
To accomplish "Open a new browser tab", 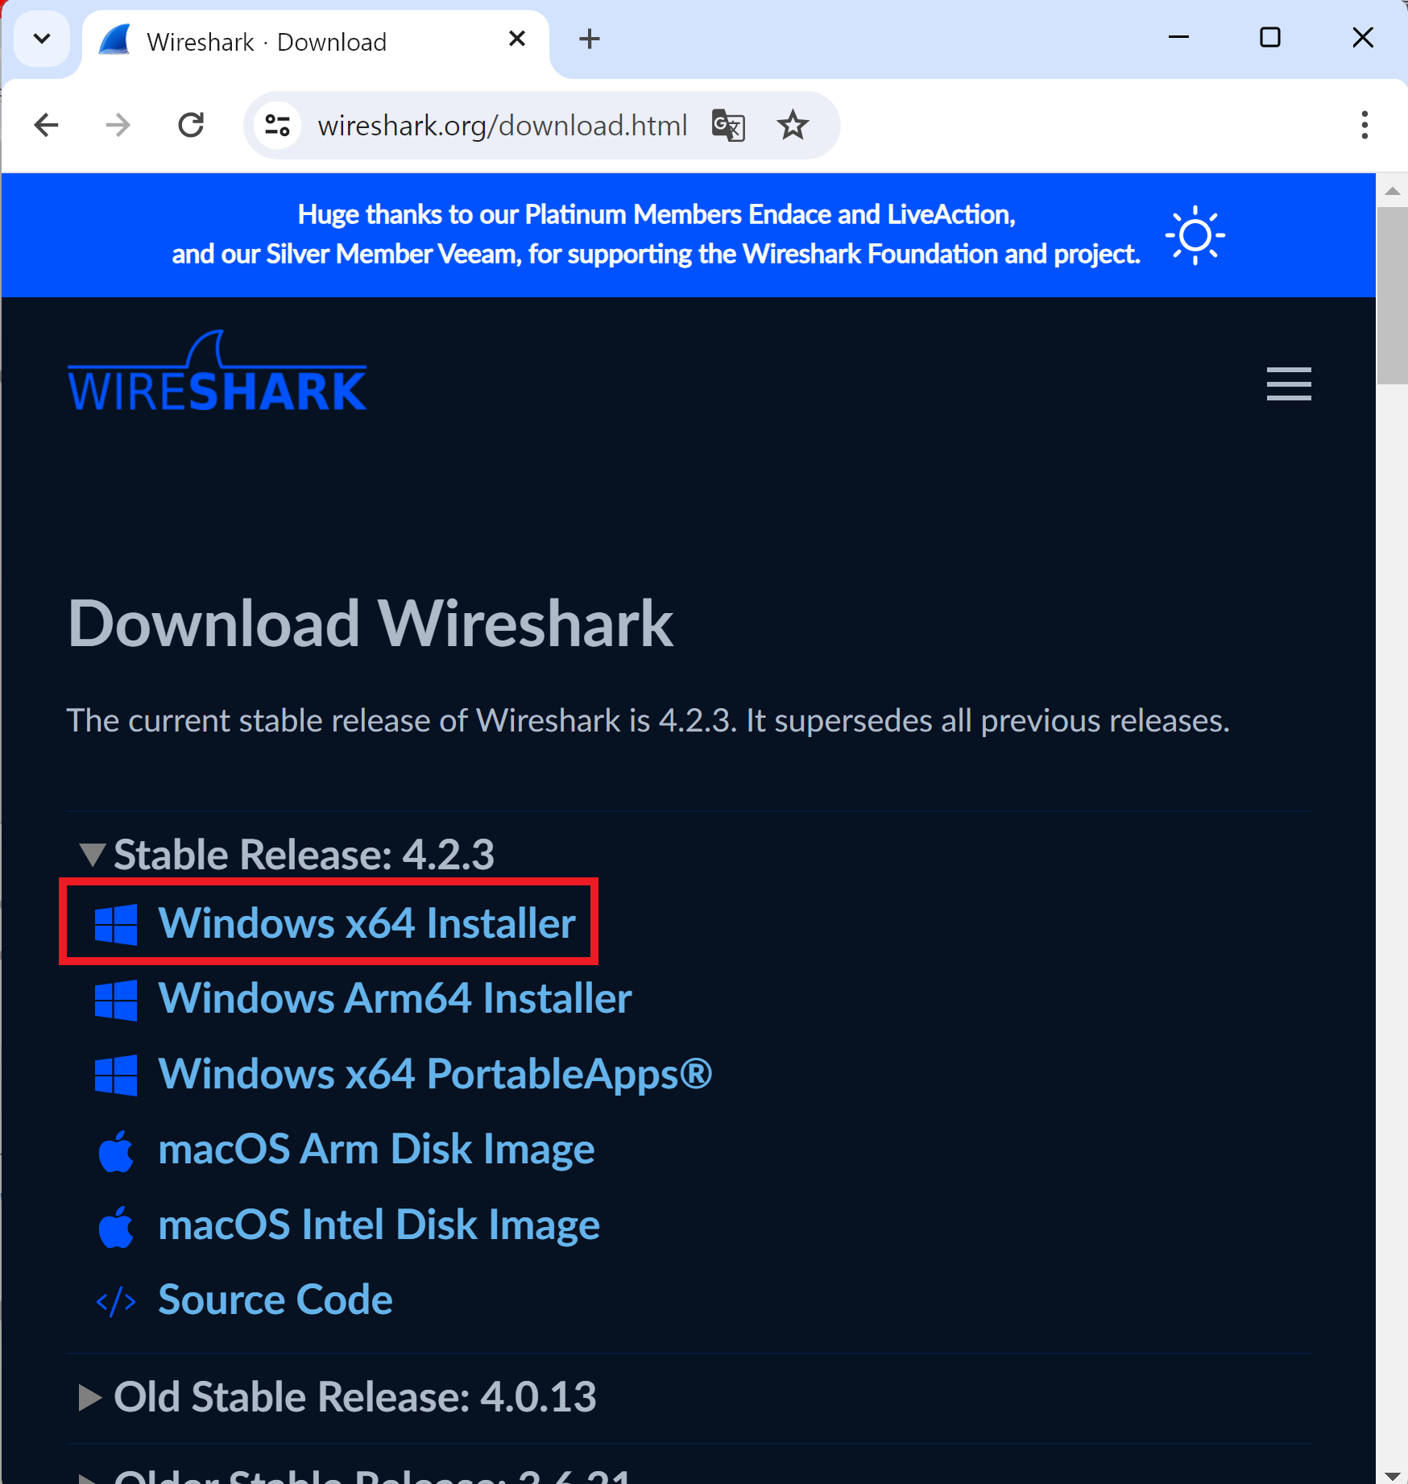I will tap(590, 39).
